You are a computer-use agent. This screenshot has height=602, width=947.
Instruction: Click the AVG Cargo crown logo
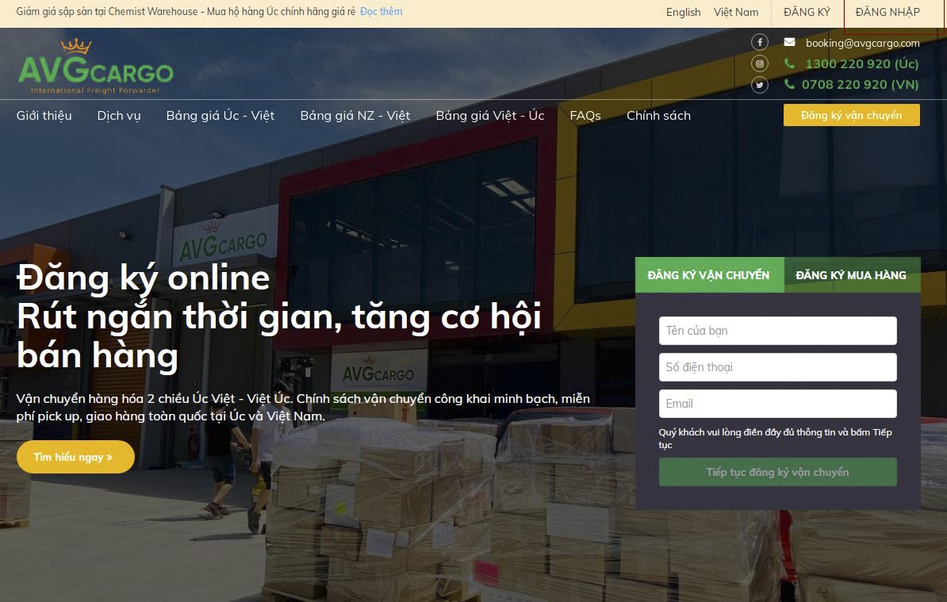[75, 46]
